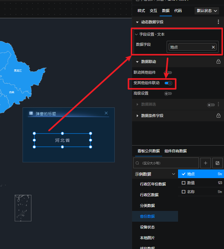Viewport: 224px width, 249px height.
Task: Check the 名称 field checkbox
Action: [184, 192]
